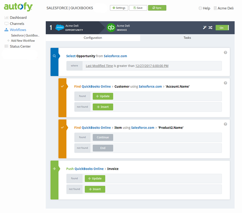Click the green arrow Push step icon

tap(54, 169)
